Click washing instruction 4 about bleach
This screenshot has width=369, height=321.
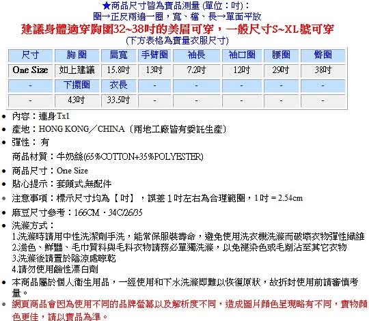click(x=55, y=270)
